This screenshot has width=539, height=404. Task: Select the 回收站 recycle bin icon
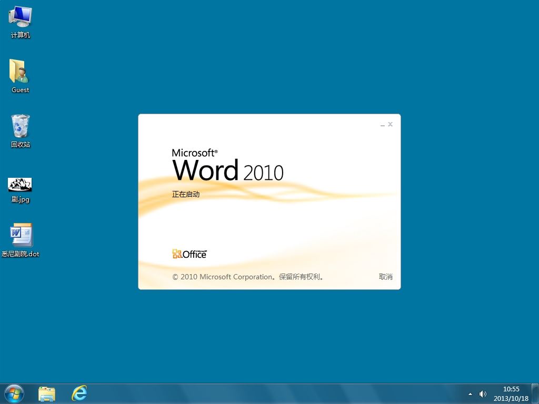pyautogui.click(x=21, y=131)
